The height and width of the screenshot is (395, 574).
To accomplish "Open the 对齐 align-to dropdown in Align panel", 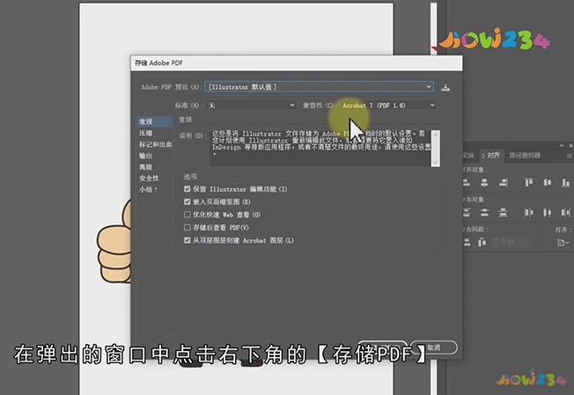I will 563,242.
